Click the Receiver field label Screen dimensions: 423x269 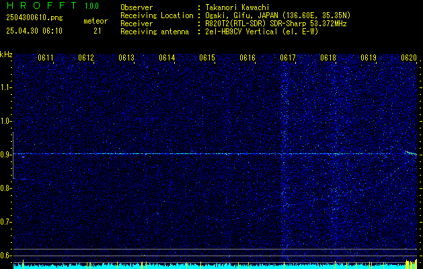137,24
